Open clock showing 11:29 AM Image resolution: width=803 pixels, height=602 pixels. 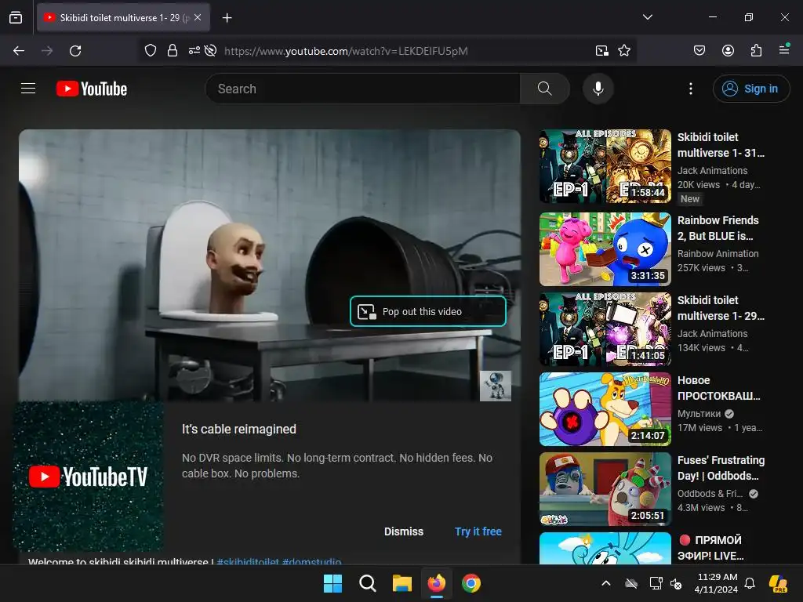(717, 583)
